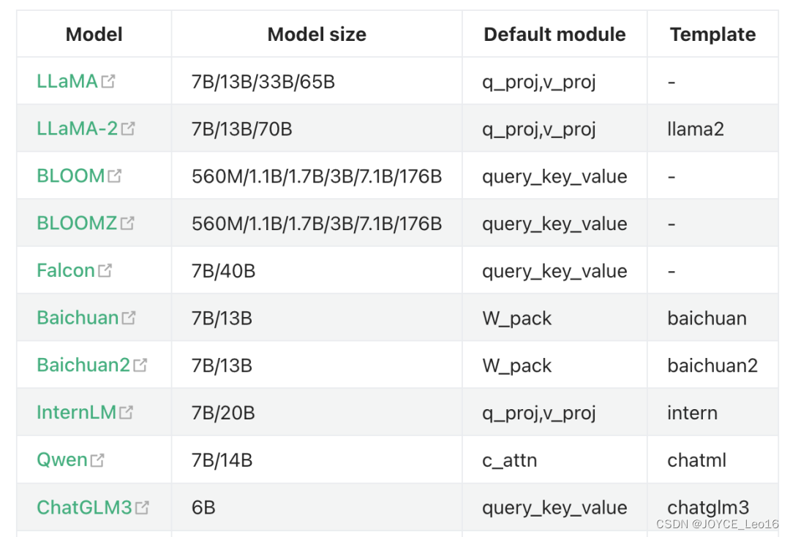Click the Default module column header
Screen dimensions: 790x537
(x=554, y=34)
